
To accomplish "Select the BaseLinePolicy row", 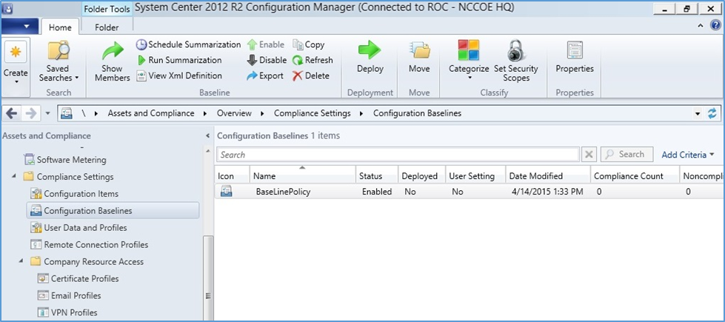I will point(470,191).
